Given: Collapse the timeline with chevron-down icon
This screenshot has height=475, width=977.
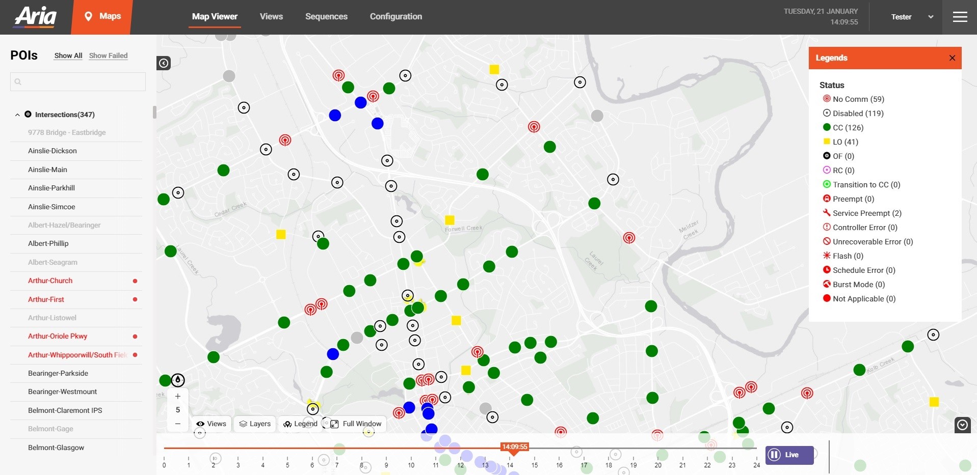Looking at the screenshot, I should pyautogui.click(x=962, y=425).
